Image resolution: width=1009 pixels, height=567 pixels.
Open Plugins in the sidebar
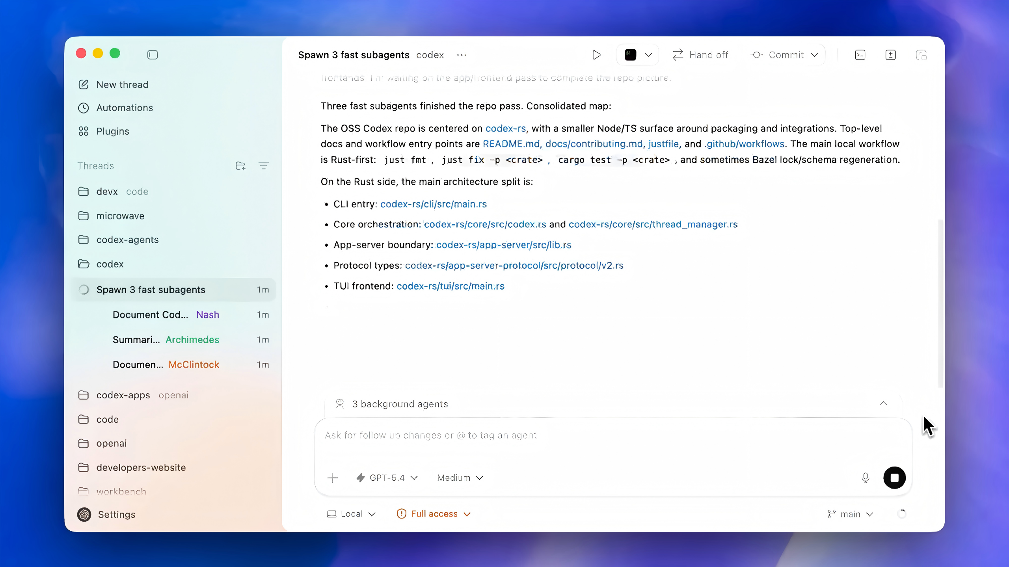pyautogui.click(x=113, y=131)
